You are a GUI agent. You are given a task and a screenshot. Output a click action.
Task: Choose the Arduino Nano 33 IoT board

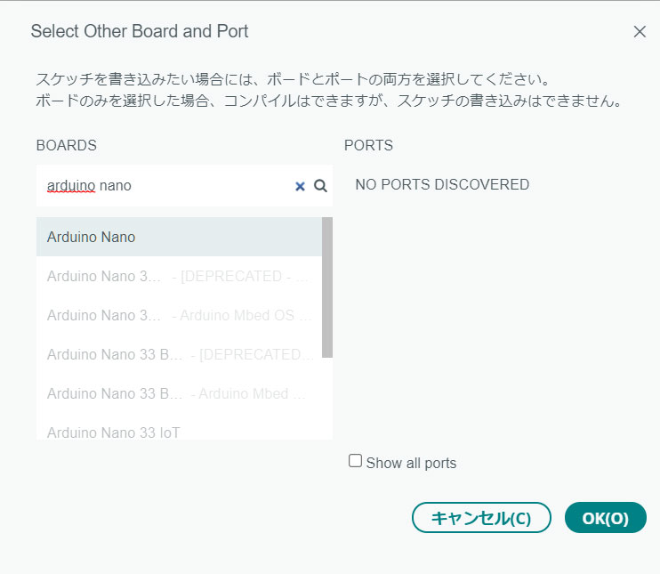(x=179, y=429)
